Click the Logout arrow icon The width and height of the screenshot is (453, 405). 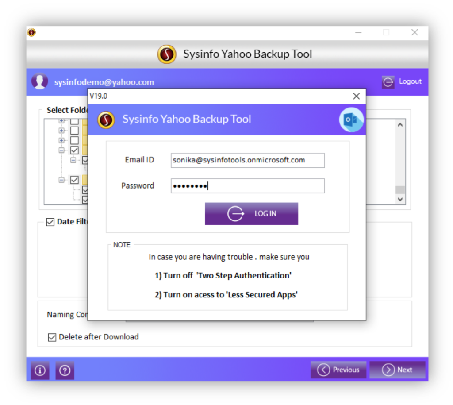click(x=388, y=82)
